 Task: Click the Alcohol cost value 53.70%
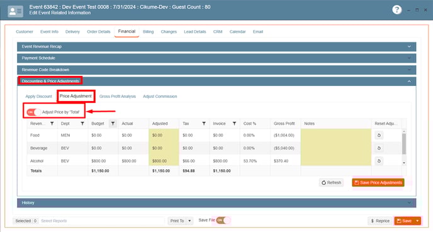(x=250, y=161)
